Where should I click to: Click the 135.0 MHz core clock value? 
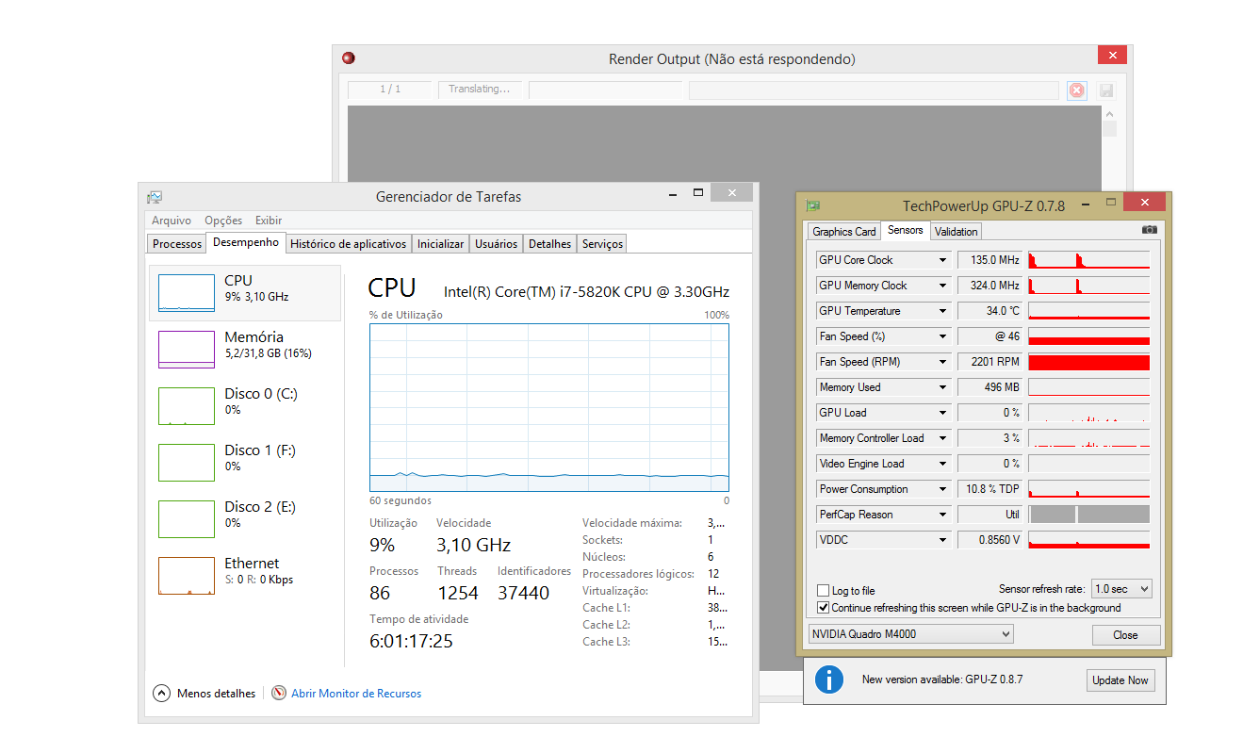click(990, 260)
